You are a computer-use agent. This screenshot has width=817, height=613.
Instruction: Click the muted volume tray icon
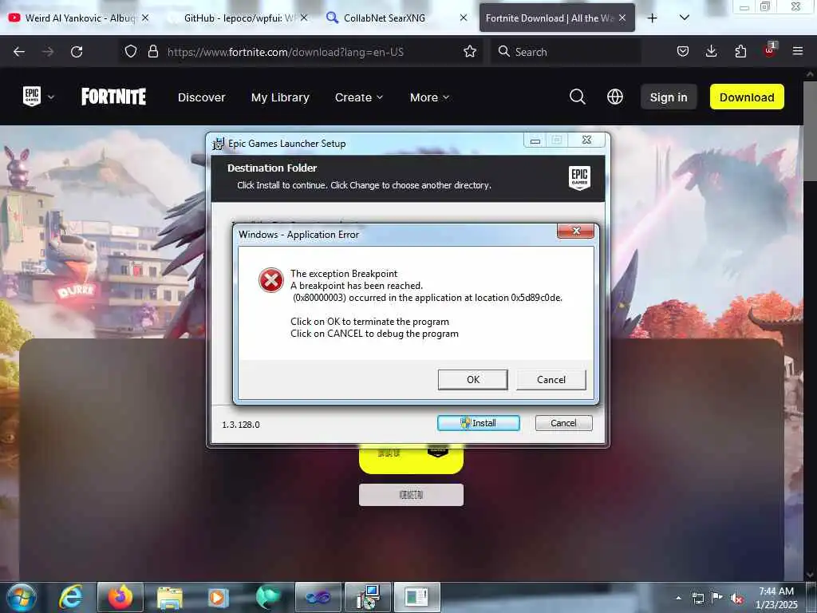click(736, 598)
